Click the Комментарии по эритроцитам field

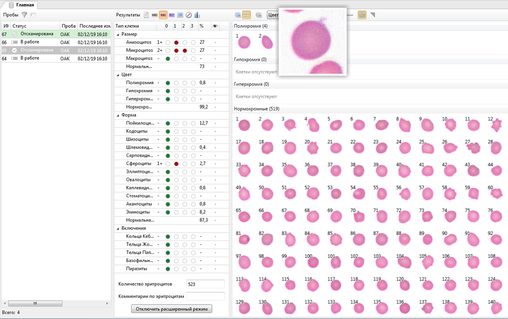[x=205, y=296]
